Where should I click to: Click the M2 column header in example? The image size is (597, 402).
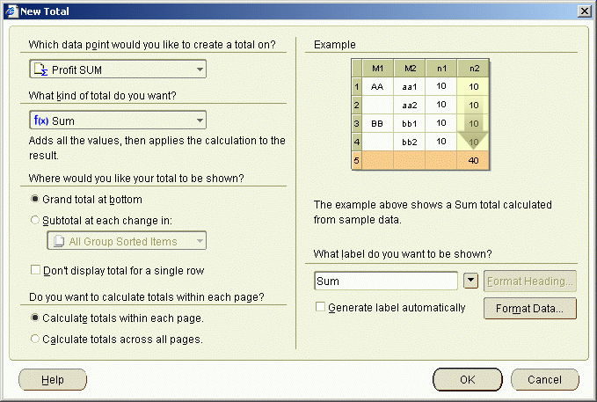coord(410,69)
